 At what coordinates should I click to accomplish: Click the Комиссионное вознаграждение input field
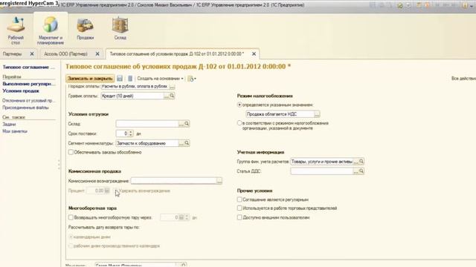click(173, 181)
